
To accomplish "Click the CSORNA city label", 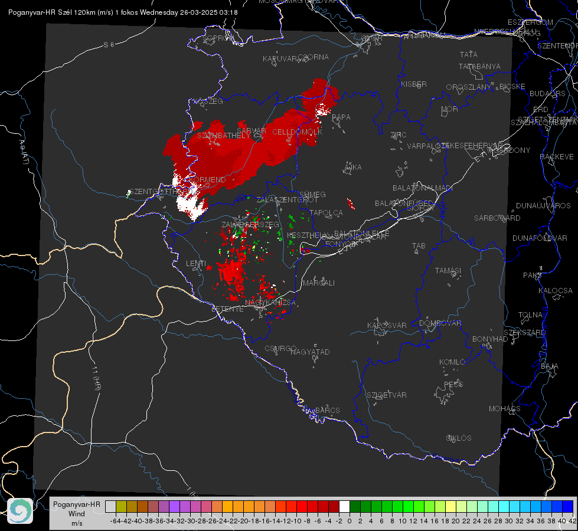I will click(314, 57).
